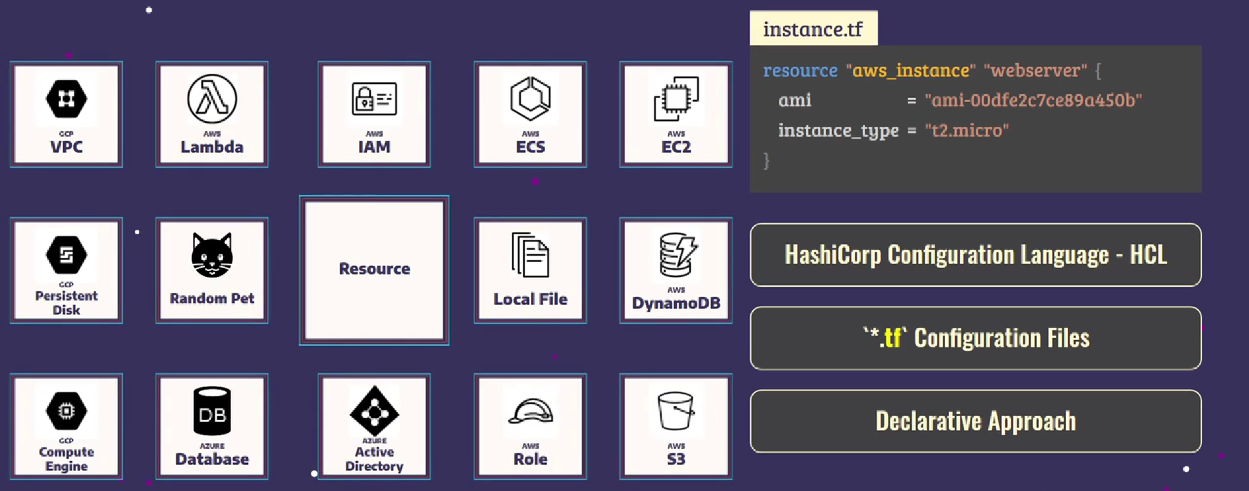Click the 'Random Pet' label
Image resolution: width=1249 pixels, height=491 pixels.
[212, 299]
